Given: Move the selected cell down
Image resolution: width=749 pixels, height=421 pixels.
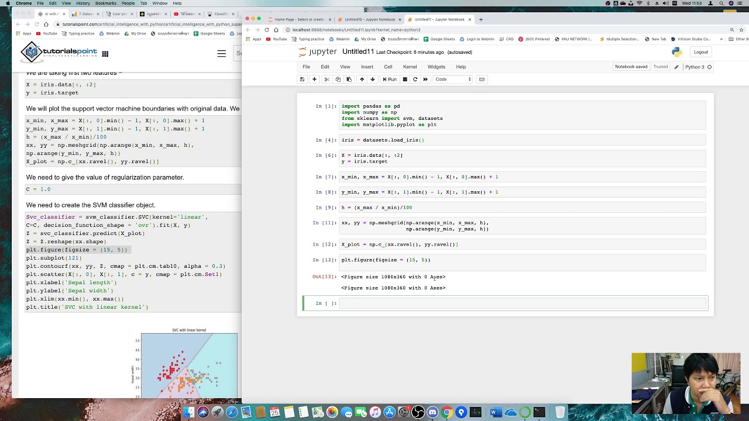Looking at the screenshot, I should coord(373,79).
